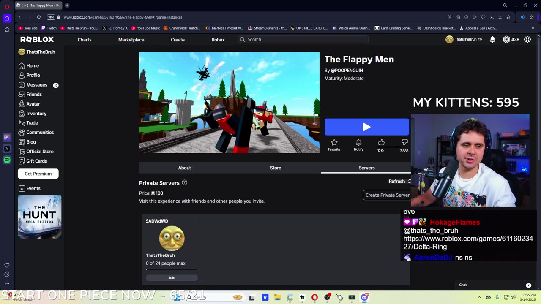The height and width of the screenshot is (304, 541).
Task: Click Create Private Server button
Action: tap(387, 195)
